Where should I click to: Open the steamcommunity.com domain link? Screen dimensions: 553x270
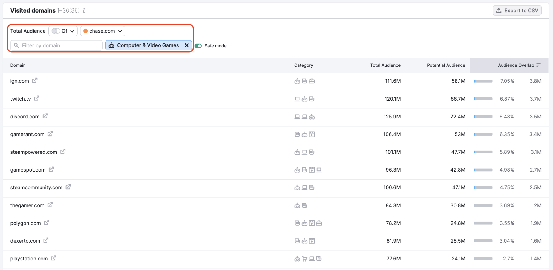pyautogui.click(x=36, y=187)
